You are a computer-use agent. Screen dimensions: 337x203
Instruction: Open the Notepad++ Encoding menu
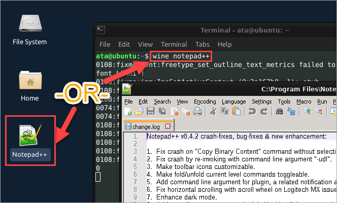coord(205,101)
